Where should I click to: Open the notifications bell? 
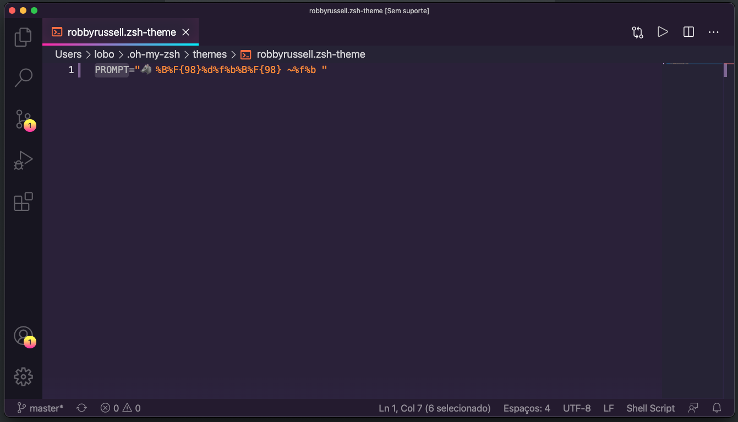pyautogui.click(x=717, y=408)
